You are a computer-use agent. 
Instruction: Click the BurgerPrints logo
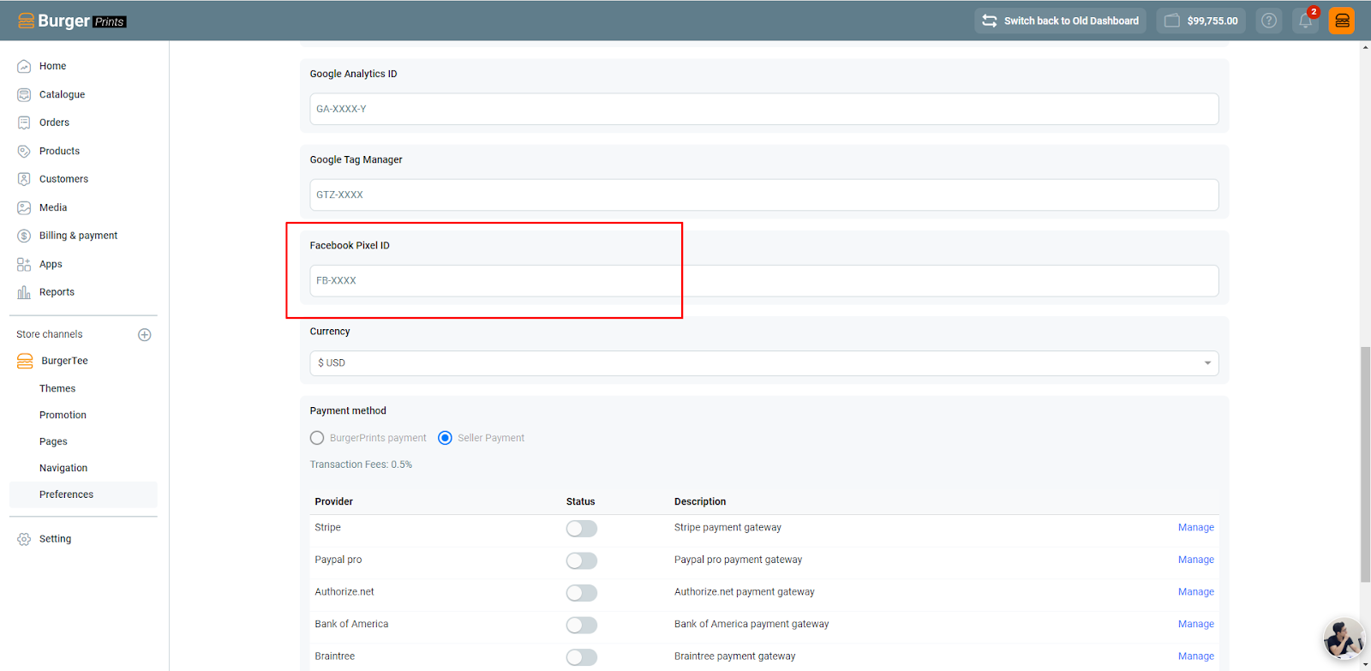[72, 21]
